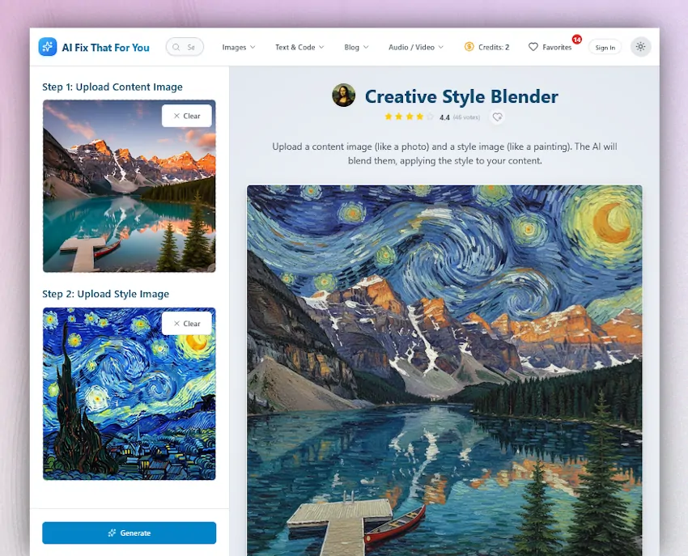
Task: Click the Starry Night style thumbnail
Action: pyautogui.click(x=129, y=393)
